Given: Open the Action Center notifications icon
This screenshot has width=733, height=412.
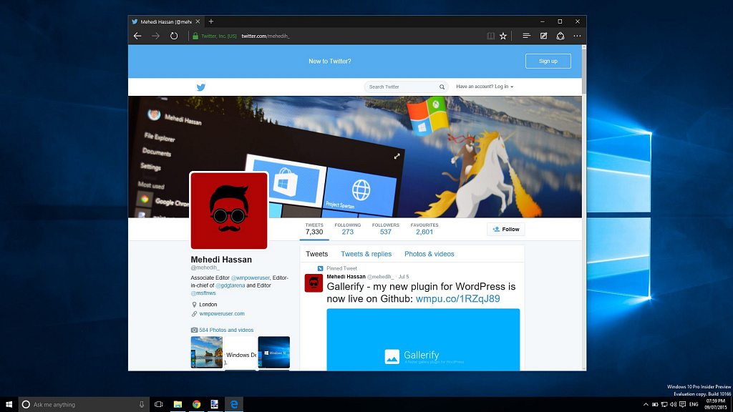Looking at the screenshot, I should (x=682, y=405).
